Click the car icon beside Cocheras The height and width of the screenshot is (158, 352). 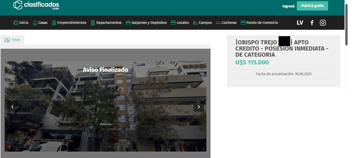pos(218,23)
